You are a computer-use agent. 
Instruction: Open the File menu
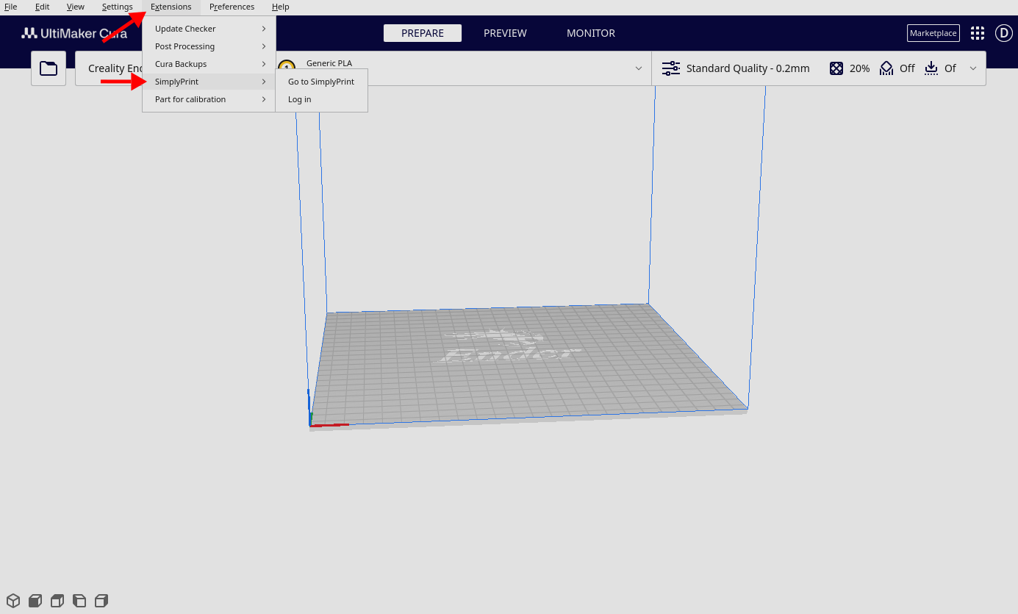(11, 7)
